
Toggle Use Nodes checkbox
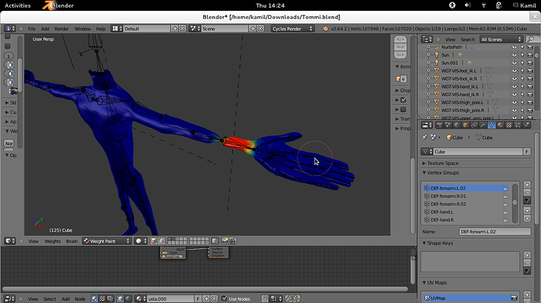pos(224,298)
